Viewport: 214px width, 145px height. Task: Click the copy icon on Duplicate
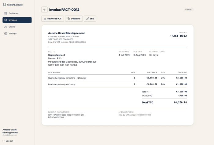click(69, 19)
